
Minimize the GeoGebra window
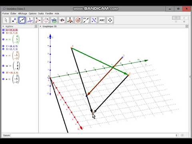click(x=170, y=9)
